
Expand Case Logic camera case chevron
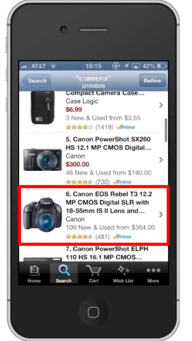[x=161, y=105]
